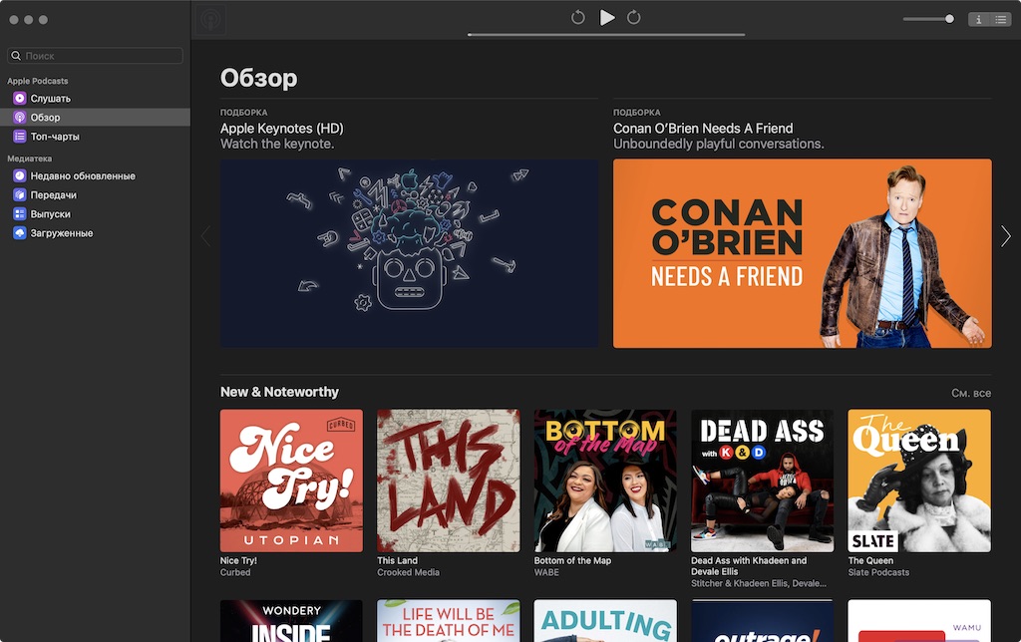
Task: Click the Поиск search field
Action: [95, 56]
